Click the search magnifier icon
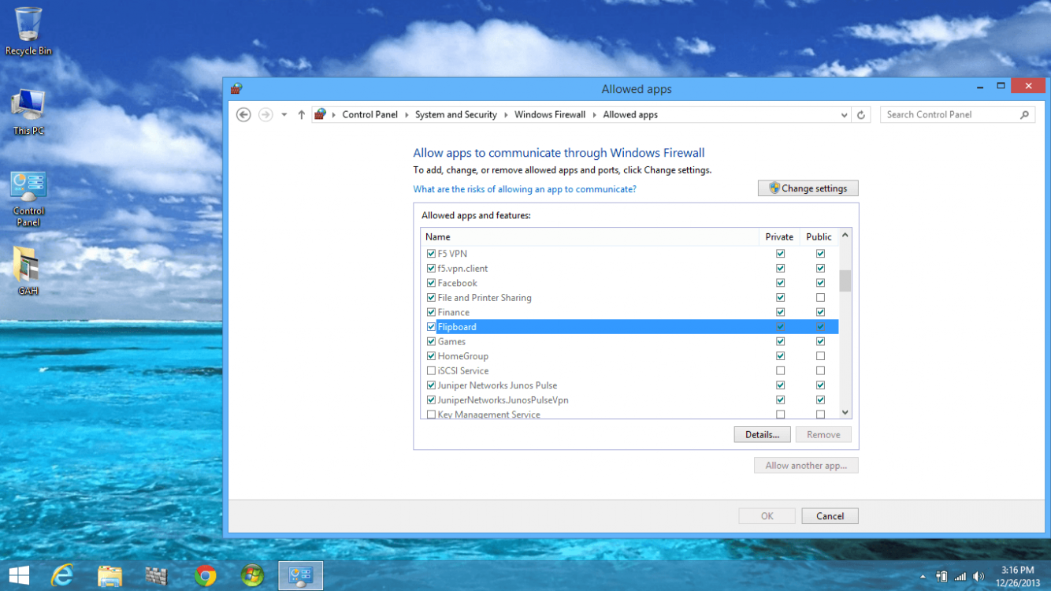The width and height of the screenshot is (1051, 591). point(1024,115)
